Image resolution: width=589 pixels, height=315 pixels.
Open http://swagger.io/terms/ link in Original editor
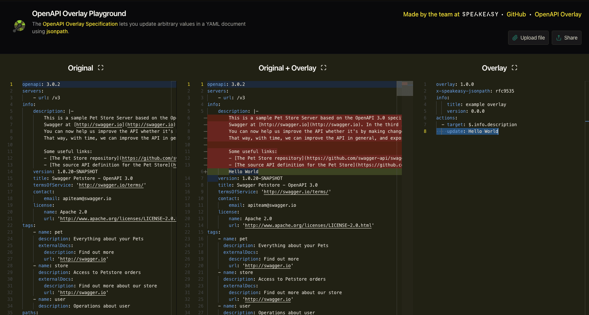pos(111,185)
